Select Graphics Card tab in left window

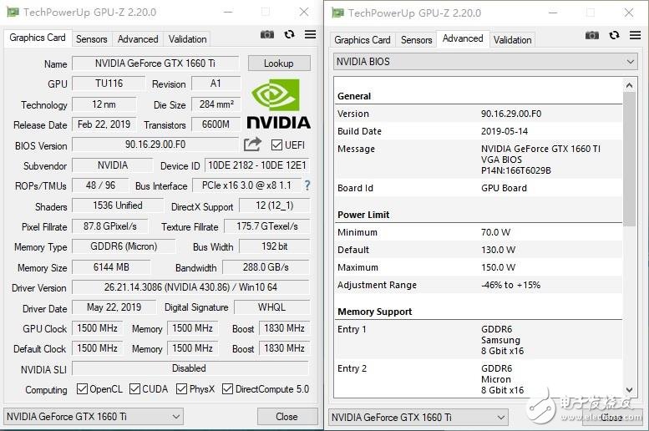tap(38, 38)
